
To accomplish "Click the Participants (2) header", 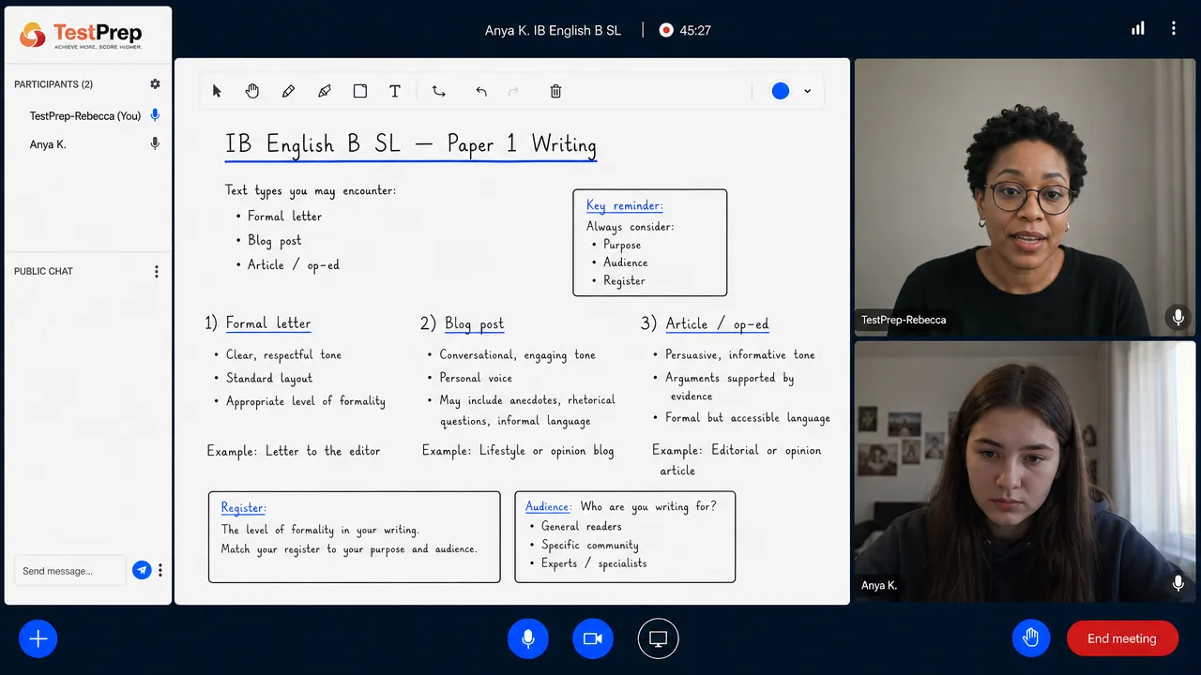I will click(x=53, y=84).
